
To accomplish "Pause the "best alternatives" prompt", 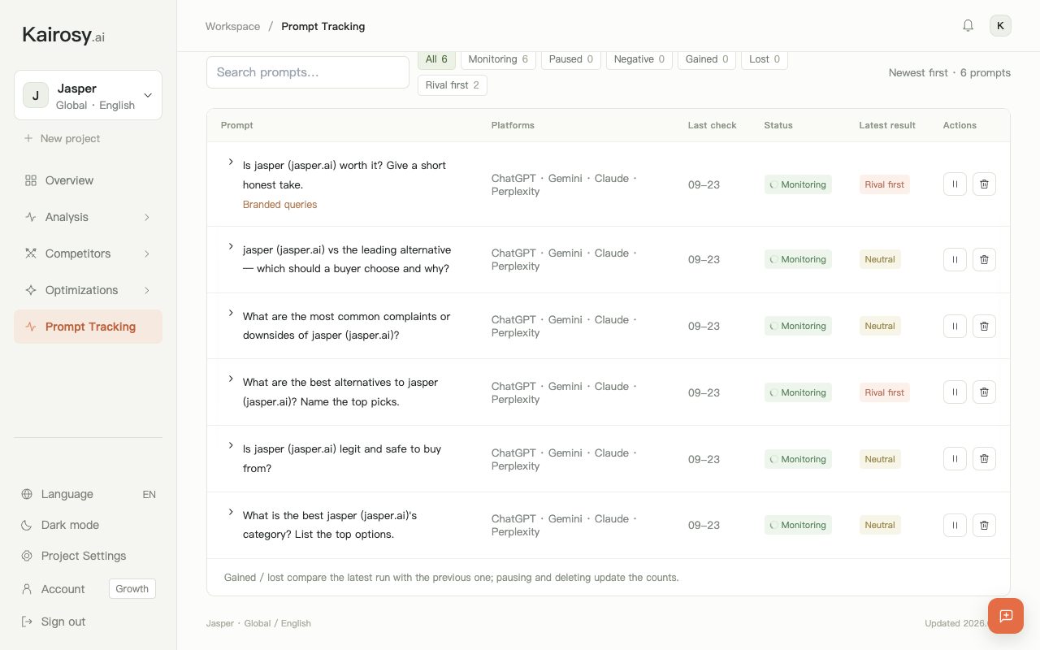I will pyautogui.click(x=955, y=392).
